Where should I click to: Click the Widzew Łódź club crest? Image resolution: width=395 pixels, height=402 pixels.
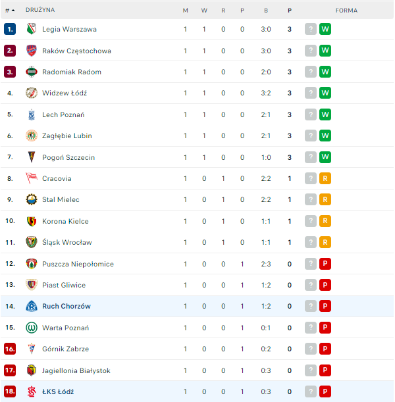(x=31, y=93)
